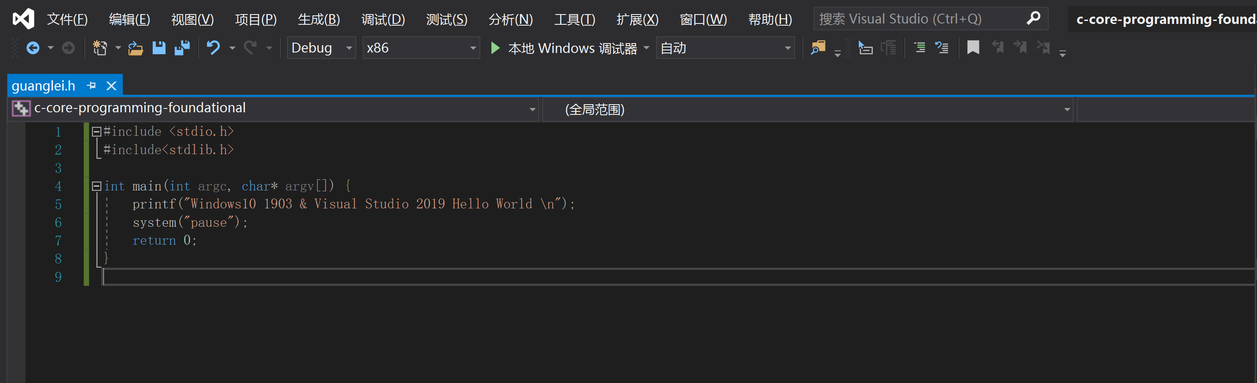Click the c-core-programming-found solution name label
Screen dimensions: 1257x383
[x=1165, y=19]
